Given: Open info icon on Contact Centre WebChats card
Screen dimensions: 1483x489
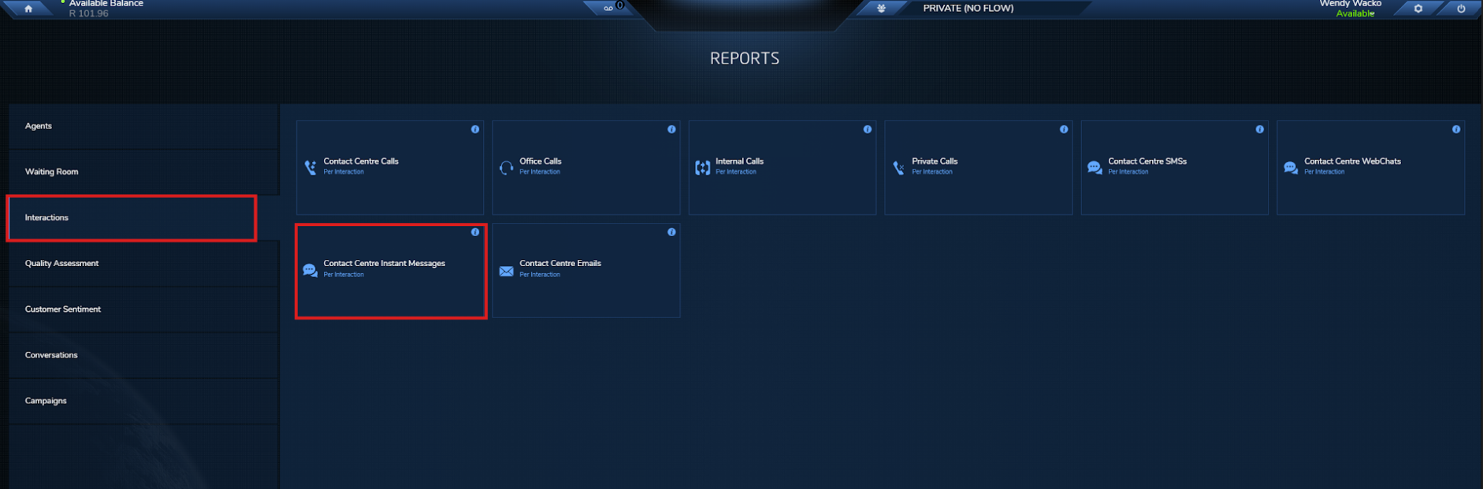Looking at the screenshot, I should [x=1456, y=129].
